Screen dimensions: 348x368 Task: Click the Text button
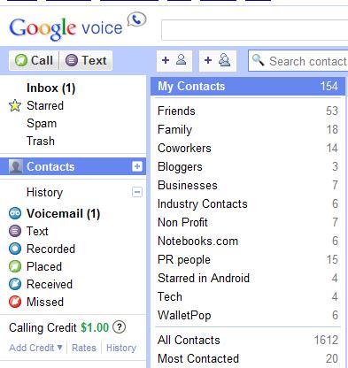(86, 61)
